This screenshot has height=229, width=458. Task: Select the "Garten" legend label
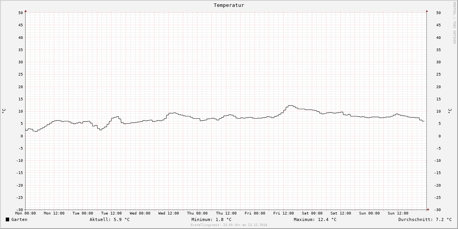(19, 219)
